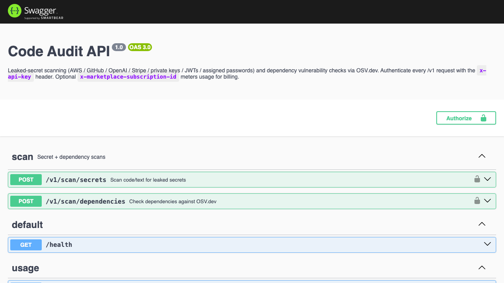The width and height of the screenshot is (504, 283).
Task: Click 'Scan code/text for leaked secrets' summary
Action: 148,180
